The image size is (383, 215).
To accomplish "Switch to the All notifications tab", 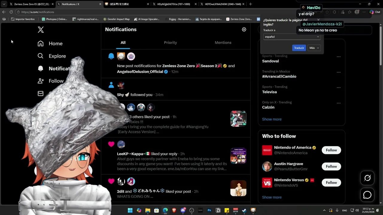I will click(123, 42).
